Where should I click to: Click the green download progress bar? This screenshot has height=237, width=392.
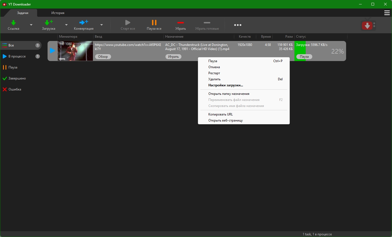300,51
